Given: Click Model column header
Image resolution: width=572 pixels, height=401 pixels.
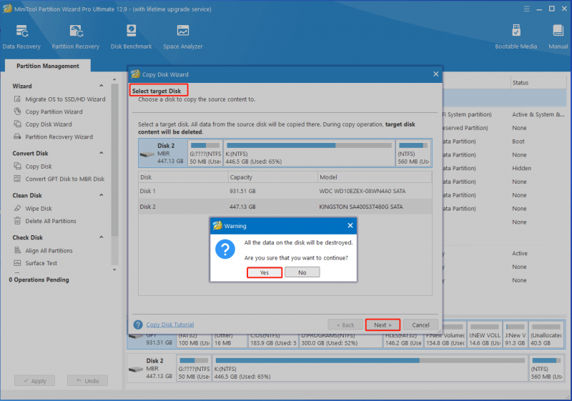Looking at the screenshot, I should [375, 177].
